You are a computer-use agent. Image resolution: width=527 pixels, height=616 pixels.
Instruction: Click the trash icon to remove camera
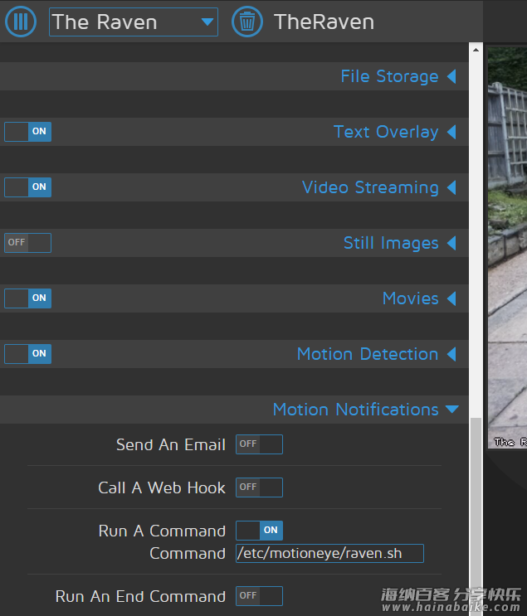pyautogui.click(x=247, y=22)
